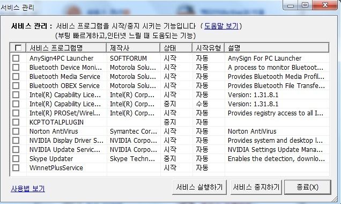The height and width of the screenshot is (204, 341).
Task: Check the WinnetPlusService checkbox
Action: (x=16, y=168)
